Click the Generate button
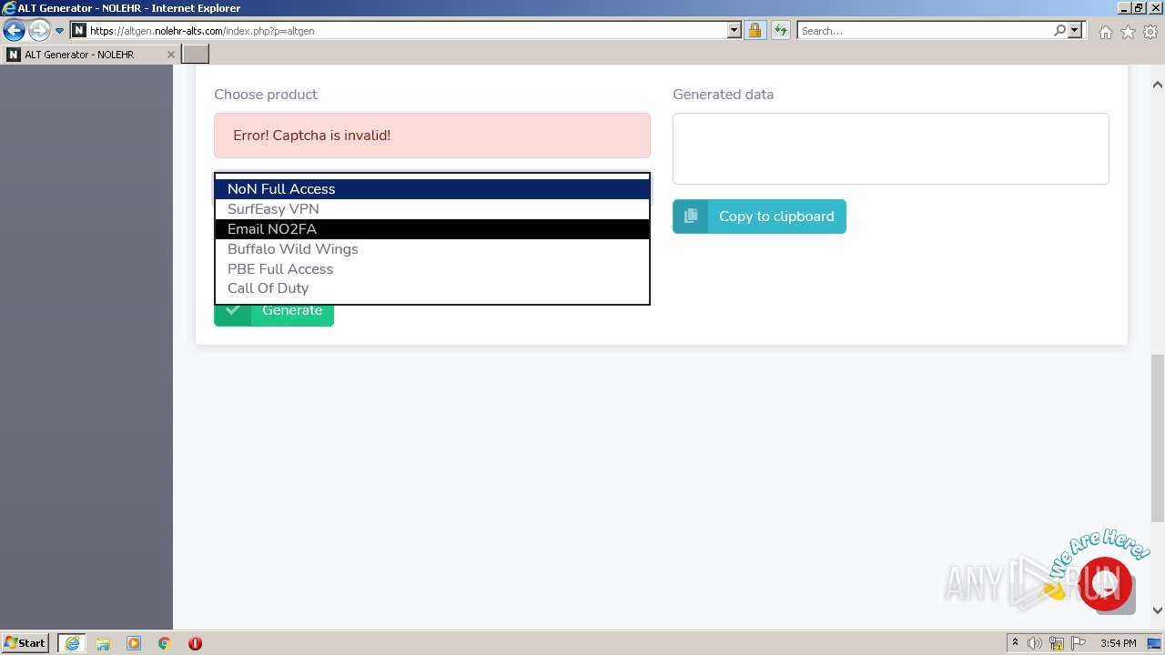Image resolution: width=1165 pixels, height=655 pixels. (x=274, y=311)
